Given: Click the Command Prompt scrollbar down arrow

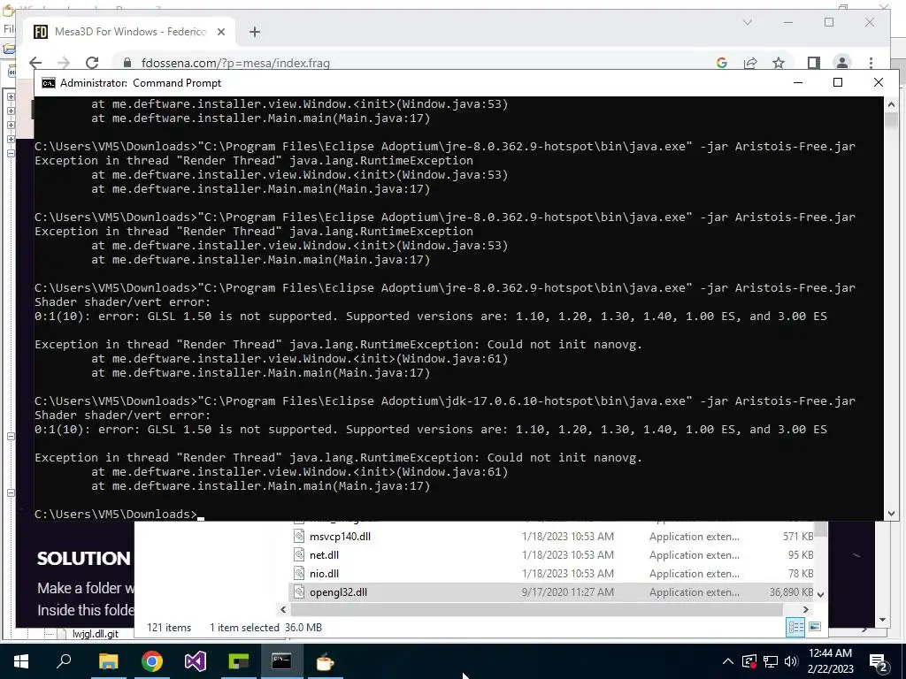Looking at the screenshot, I should click(x=891, y=514).
